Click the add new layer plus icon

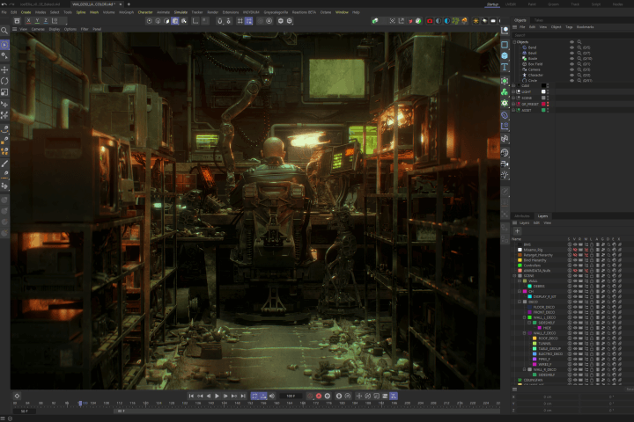point(517,230)
